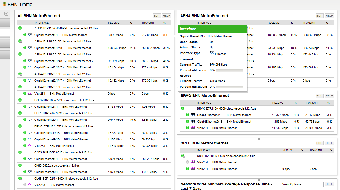Screen dimensions: 340x190
Task: Click the 8.731 Mbps receive value
Action: (115, 107)
